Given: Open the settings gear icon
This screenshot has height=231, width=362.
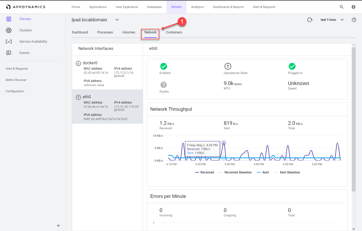Looking at the screenshot, I should (354, 7).
